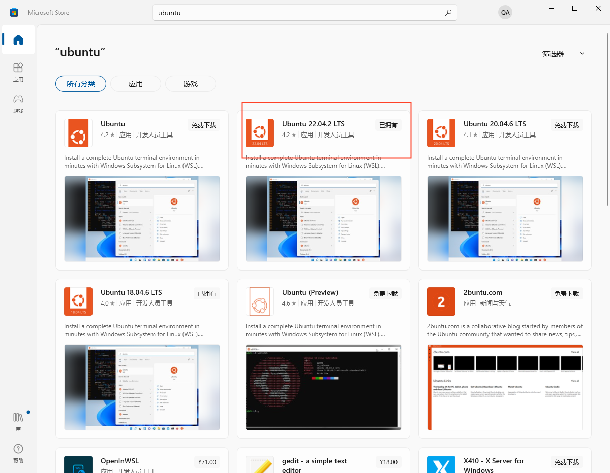
Task: Click the Ubuntu 20.04.6 LTS title
Action: pyautogui.click(x=495, y=124)
